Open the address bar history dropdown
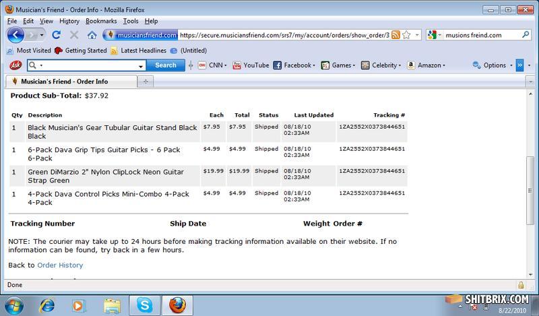This screenshot has width=539, height=316. [417, 35]
